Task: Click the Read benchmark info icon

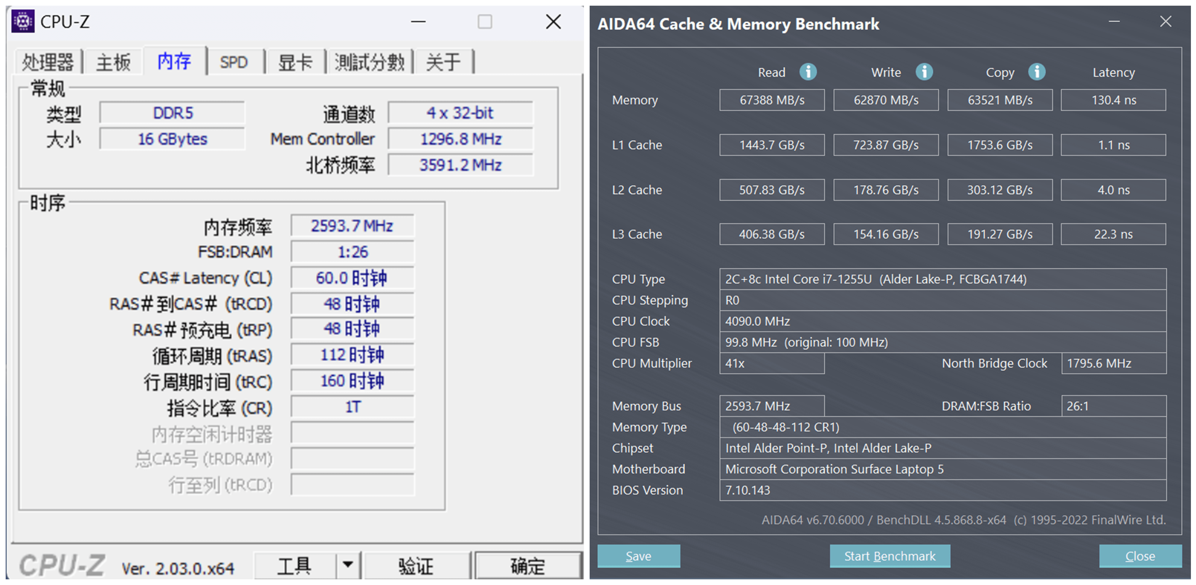Action: click(x=808, y=72)
